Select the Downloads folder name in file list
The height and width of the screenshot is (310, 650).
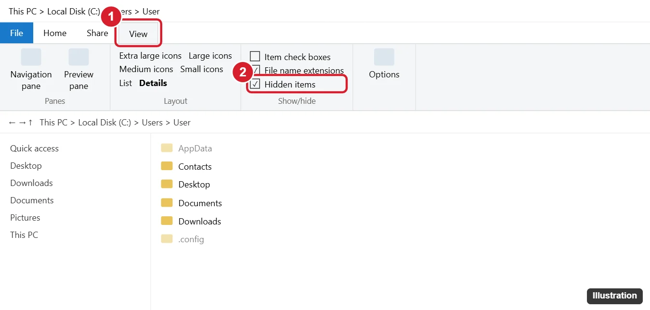(200, 222)
